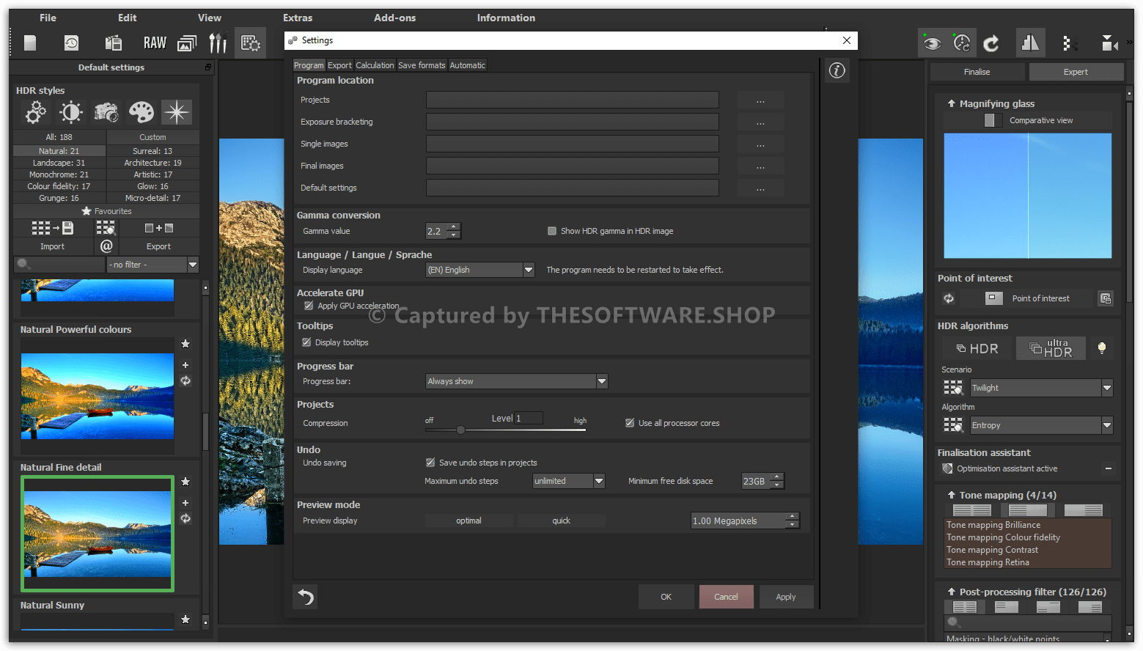Click the Cancel button in Settings
1143x651 pixels.
pos(726,597)
